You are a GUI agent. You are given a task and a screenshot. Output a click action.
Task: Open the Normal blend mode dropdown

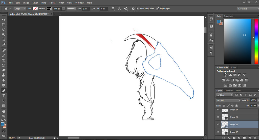(x=228, y=100)
